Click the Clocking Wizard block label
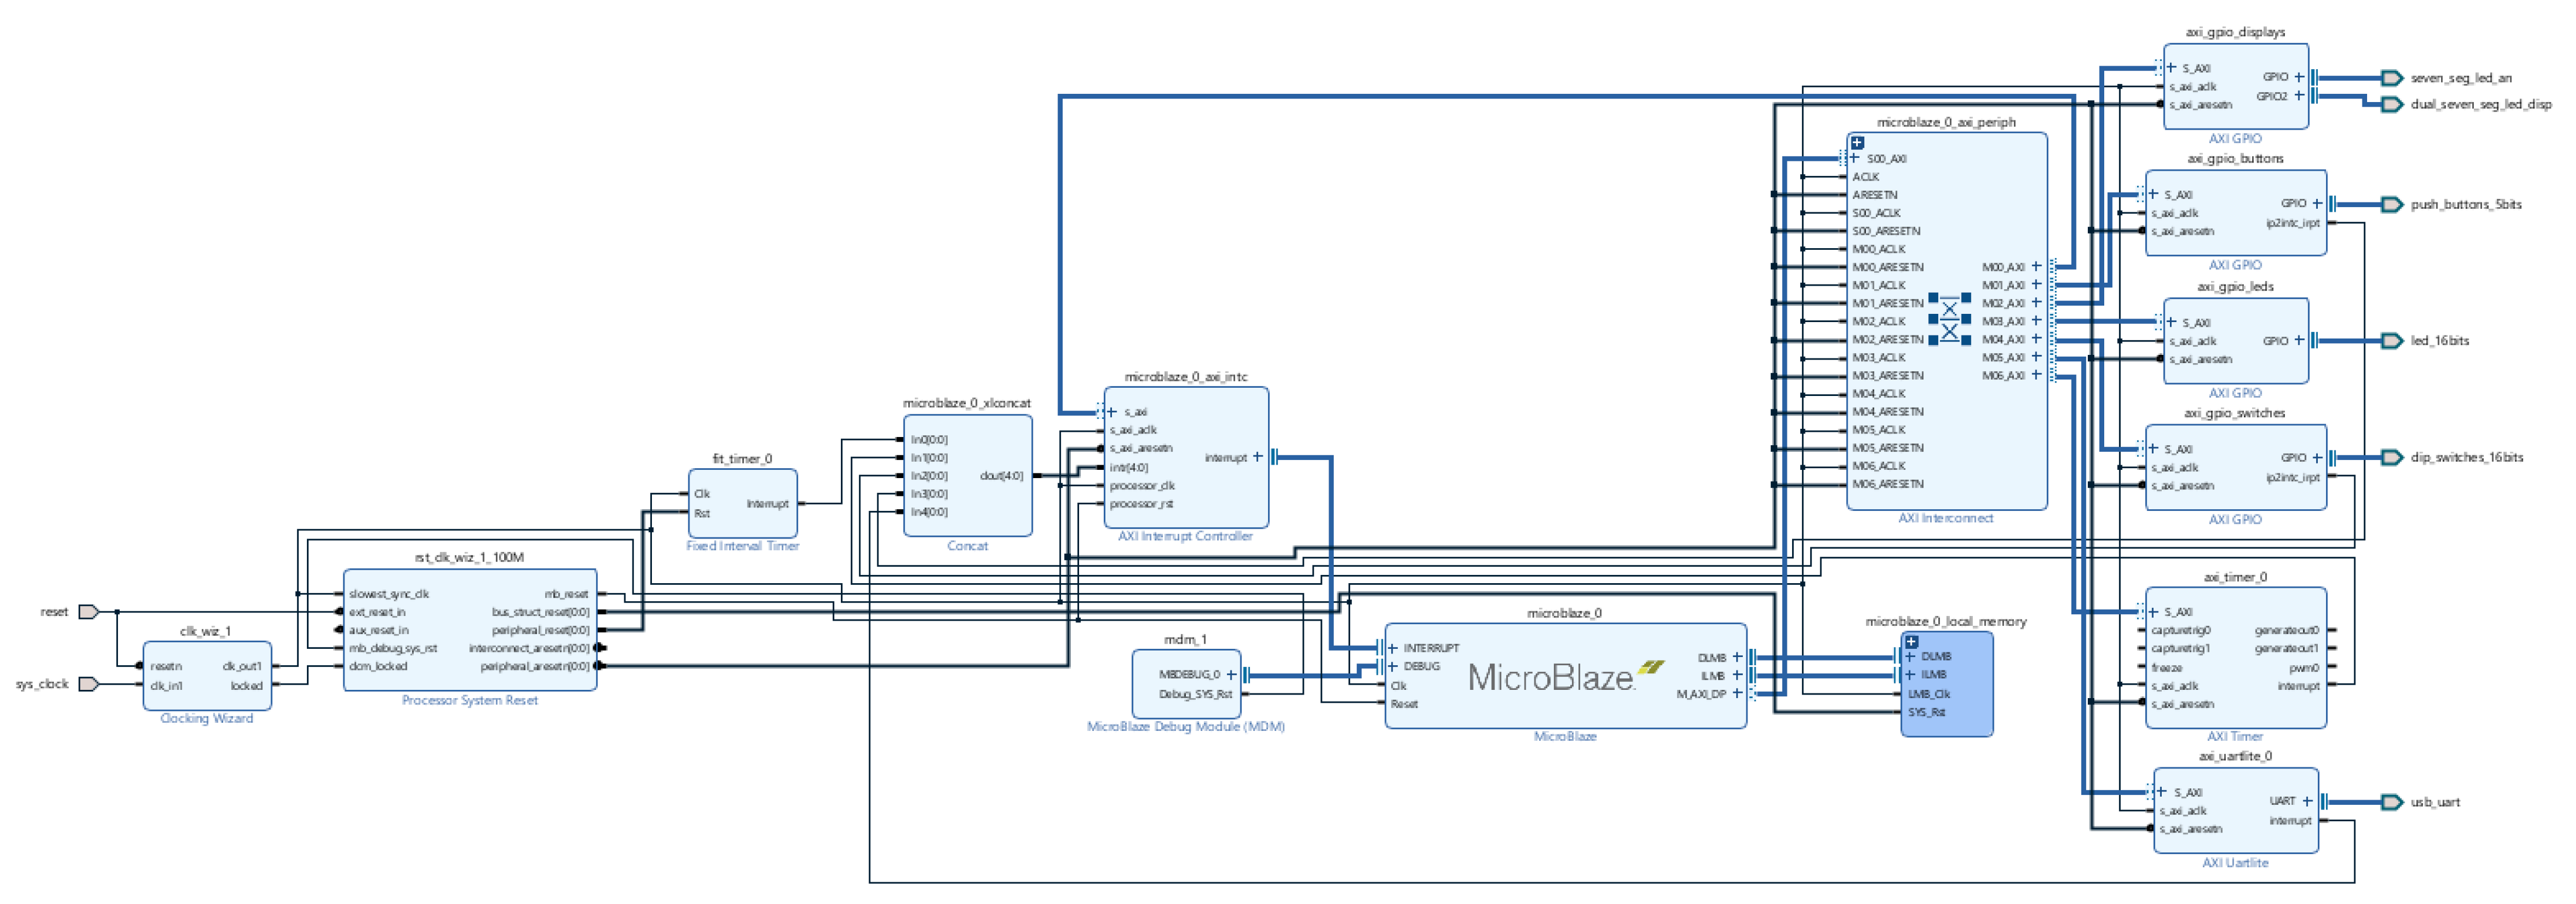This screenshot has width=2576, height=904. point(206,718)
